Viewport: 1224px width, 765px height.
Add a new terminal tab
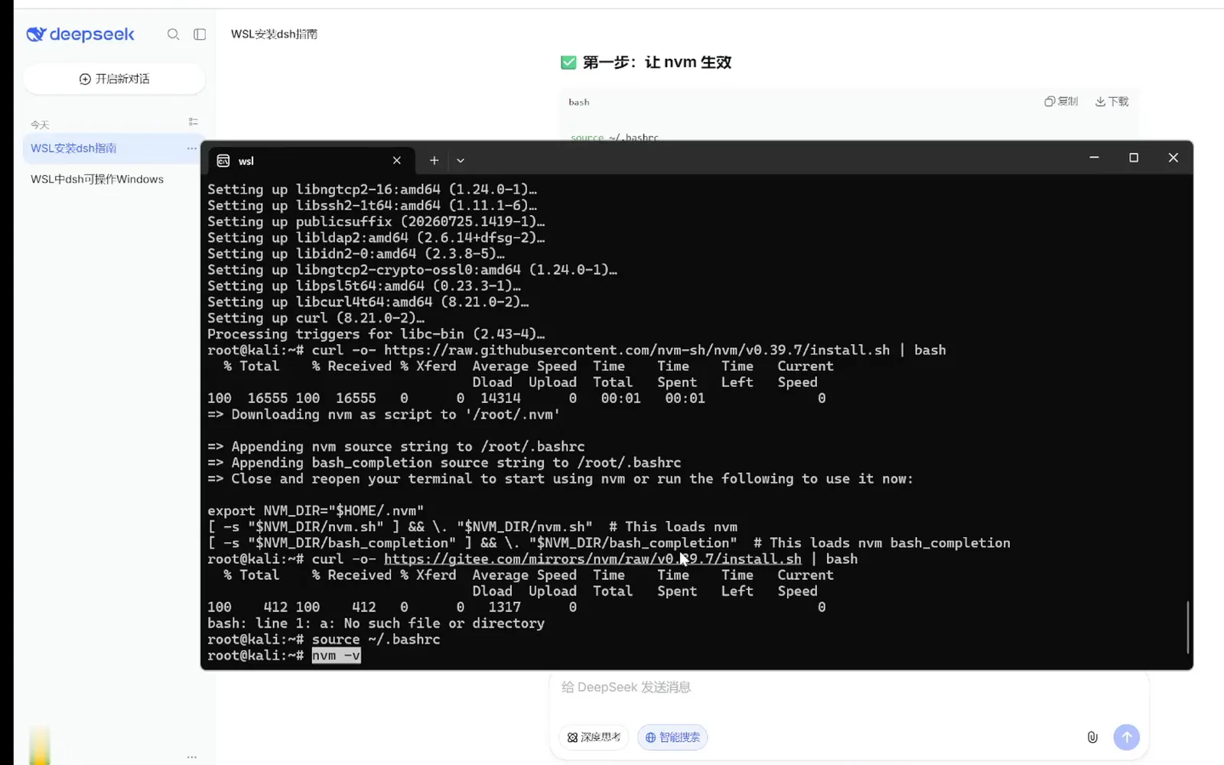[x=434, y=161]
